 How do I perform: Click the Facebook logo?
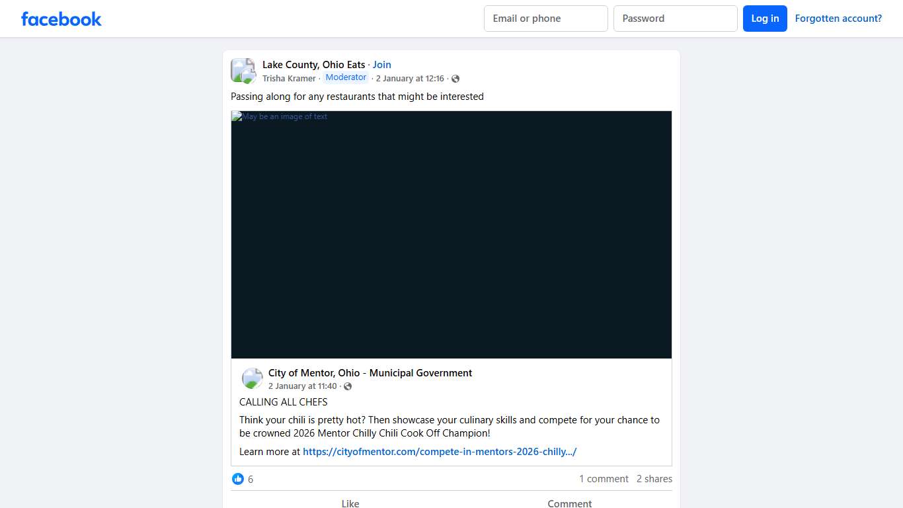(61, 19)
